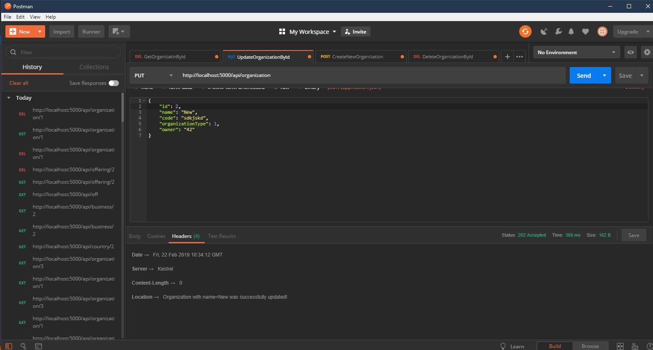This screenshot has height=350, width=653.
Task: Open the File menu
Action: pyautogui.click(x=7, y=17)
